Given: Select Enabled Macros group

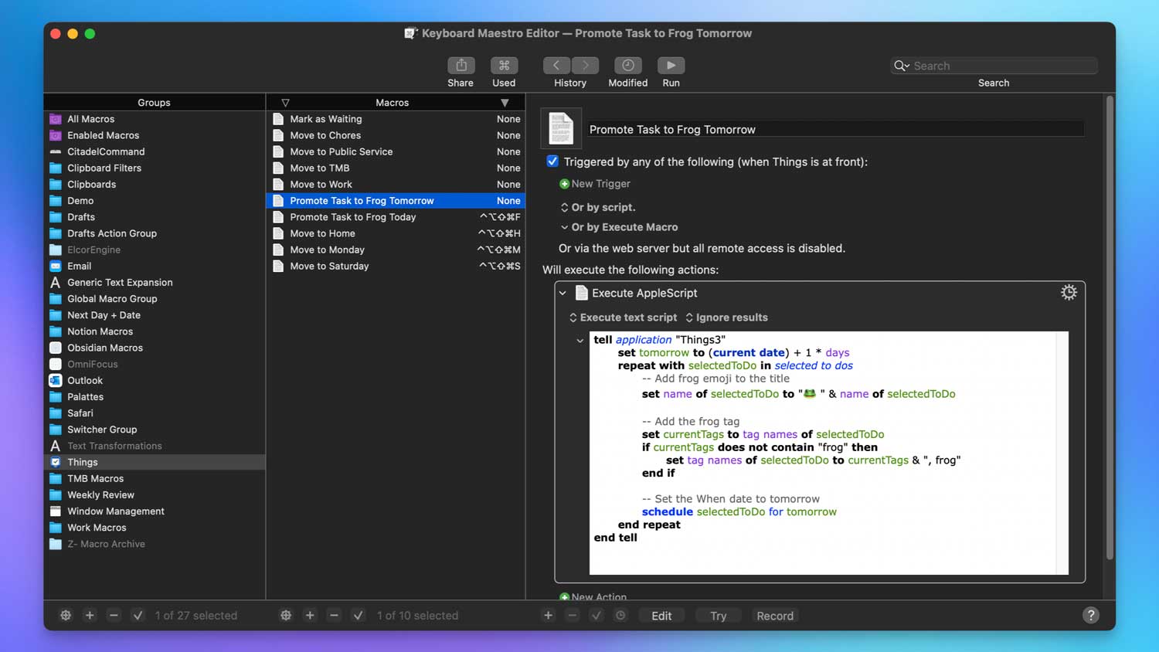Looking at the screenshot, I should coord(155,135).
